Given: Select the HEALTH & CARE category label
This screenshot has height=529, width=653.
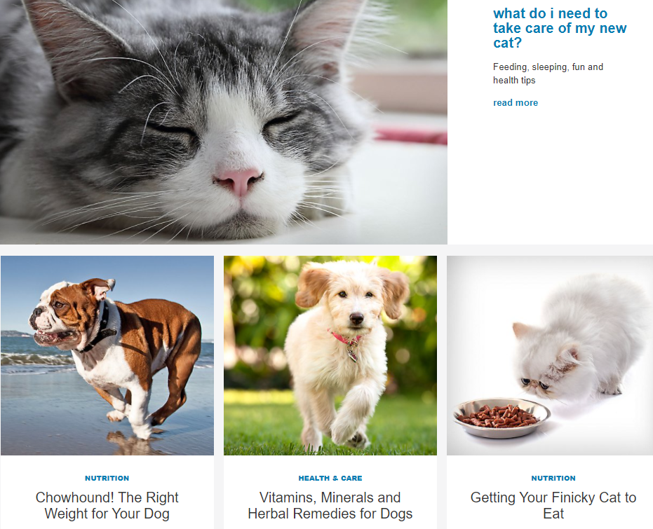Looking at the screenshot, I should 330,479.
